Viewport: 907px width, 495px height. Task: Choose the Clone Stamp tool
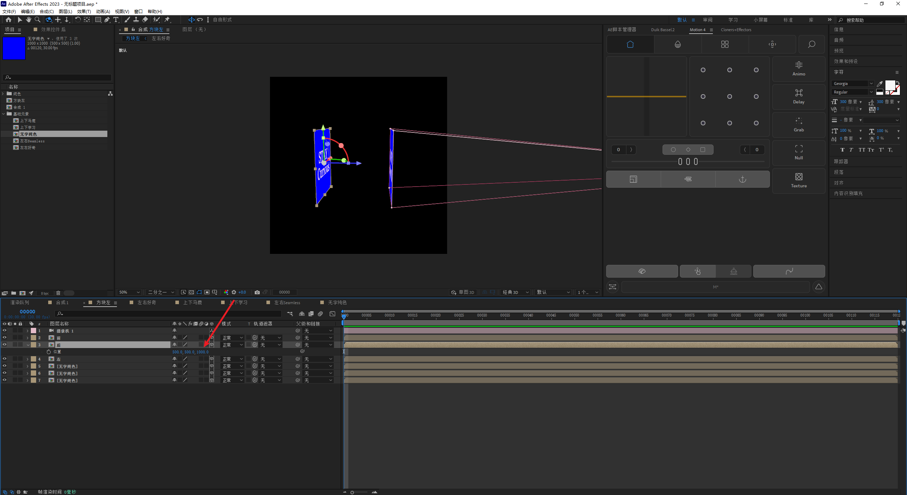pos(136,20)
